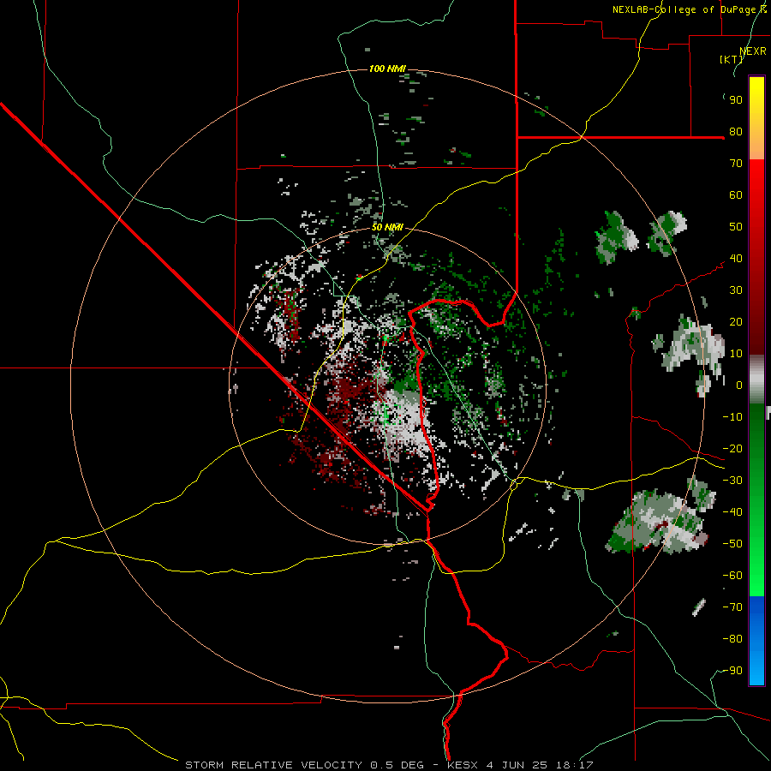
Task: Click the 18:17 timestamp in the footer
Action: coord(574,765)
